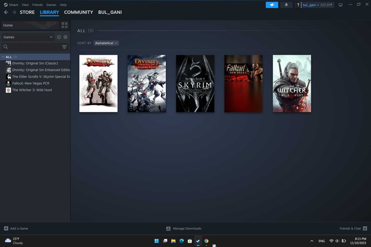This screenshot has width=371, height=247.
Task: Expand the Games filter dropdown
Action: click(28, 37)
